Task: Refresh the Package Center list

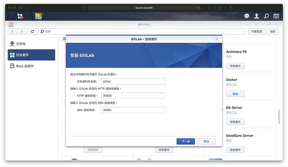Action: pos(32,32)
